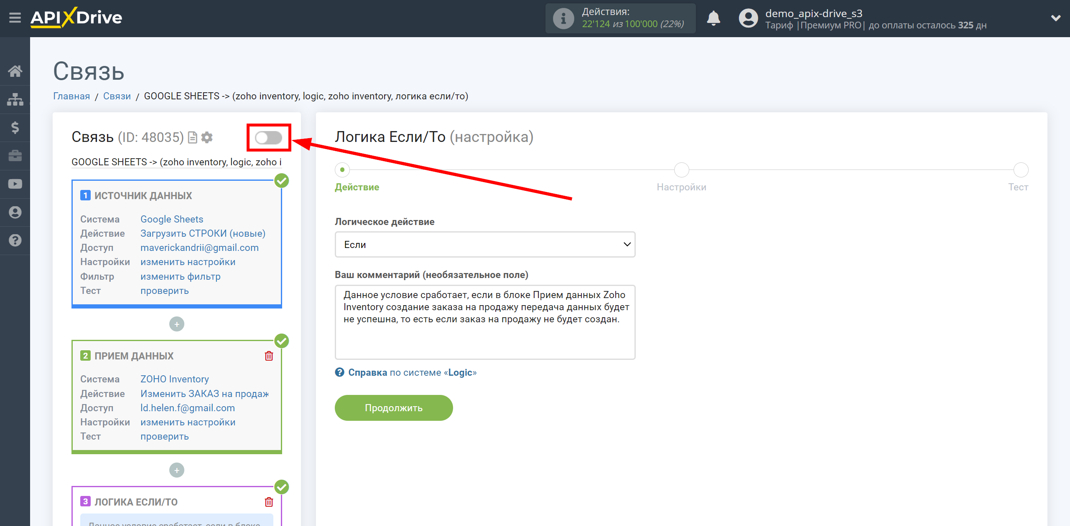Open the Логическое действие dropdown
1070x526 pixels.
[x=485, y=245]
